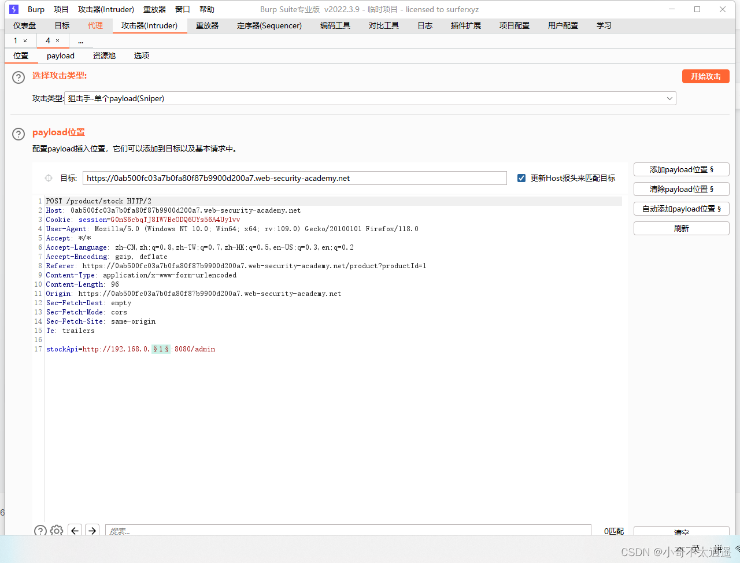Open help for payload positions section
The width and height of the screenshot is (740, 563).
pos(18,134)
